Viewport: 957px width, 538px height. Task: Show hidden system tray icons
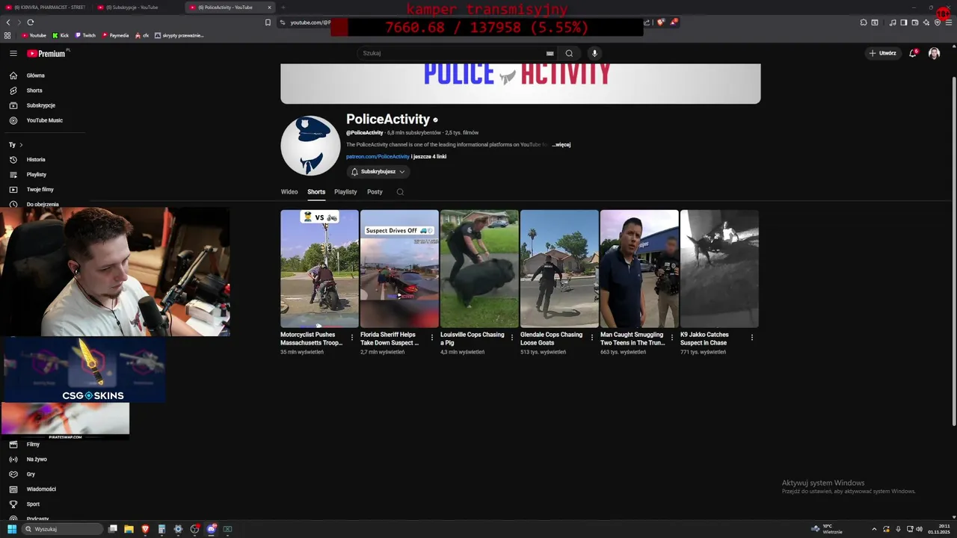click(874, 529)
